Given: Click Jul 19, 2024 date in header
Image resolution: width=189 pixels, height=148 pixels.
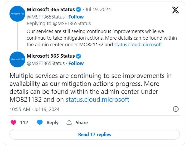Looking at the screenshot, I should pyautogui.click(x=98, y=10).
